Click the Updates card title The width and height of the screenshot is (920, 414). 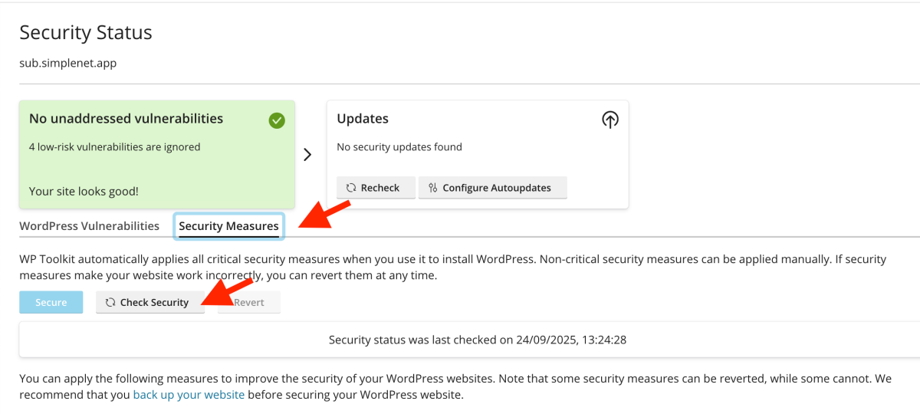point(363,119)
